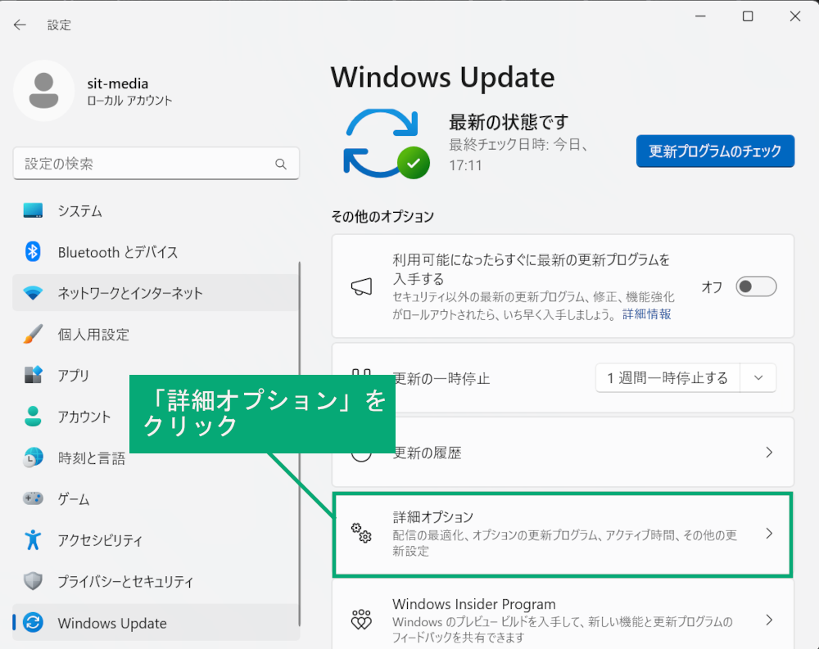Click the 設定の検索 search field

(x=156, y=164)
